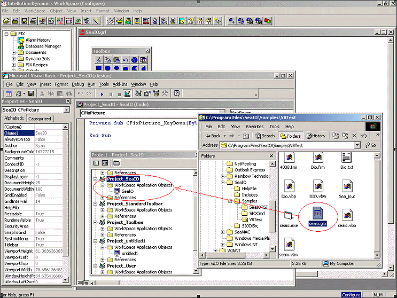The width and height of the screenshot is (397, 298).
Task: Select the Dio.frm file icon
Action: [x=317, y=161]
